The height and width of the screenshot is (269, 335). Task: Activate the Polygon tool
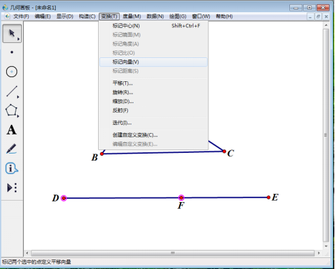[11, 111]
